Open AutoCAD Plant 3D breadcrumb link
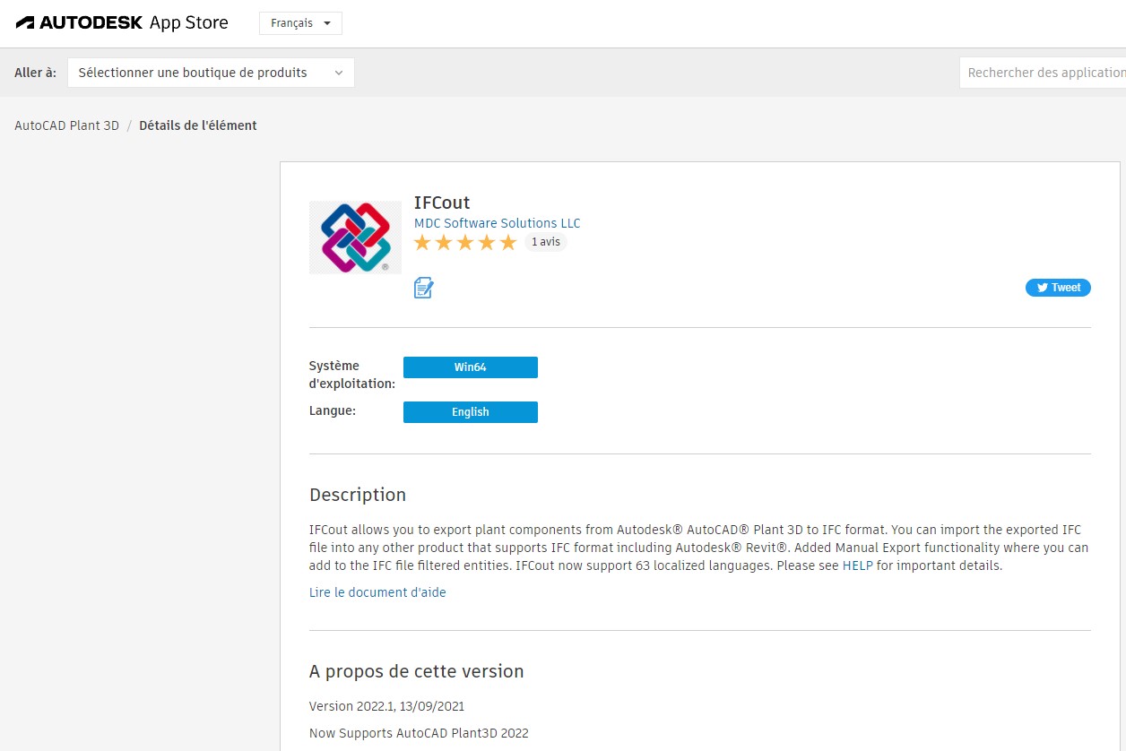 click(66, 125)
